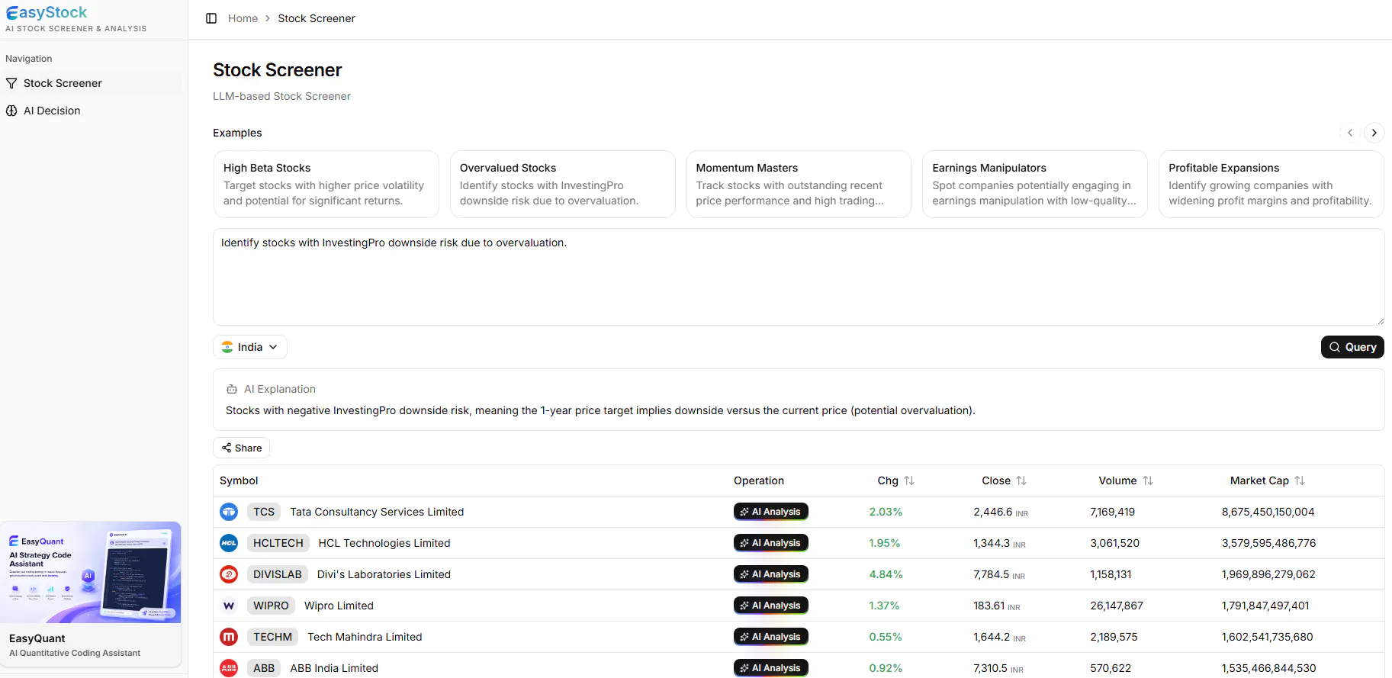Open AI Analysis for HCLTECH
Screen dimensions: 1392x678
point(770,543)
